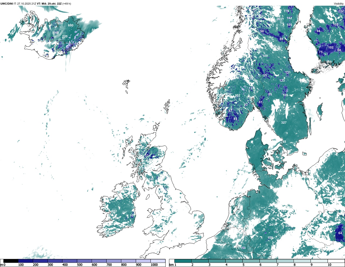Click the '152' visibility value over Germany
345x267 pixels.
pyautogui.click(x=276, y=232)
